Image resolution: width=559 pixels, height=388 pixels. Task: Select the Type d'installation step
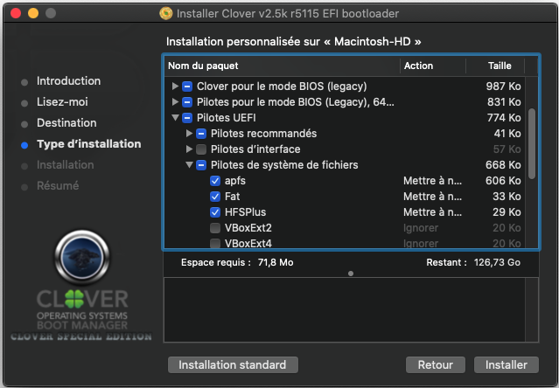[88, 144]
